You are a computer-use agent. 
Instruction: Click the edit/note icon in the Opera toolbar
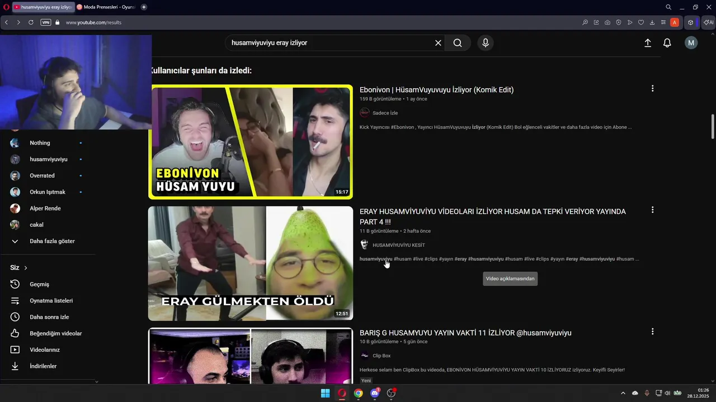[x=596, y=22]
